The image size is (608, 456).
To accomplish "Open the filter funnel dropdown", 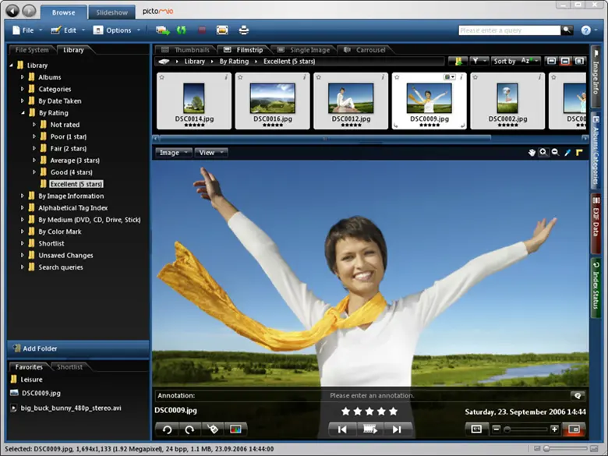I will click(479, 62).
